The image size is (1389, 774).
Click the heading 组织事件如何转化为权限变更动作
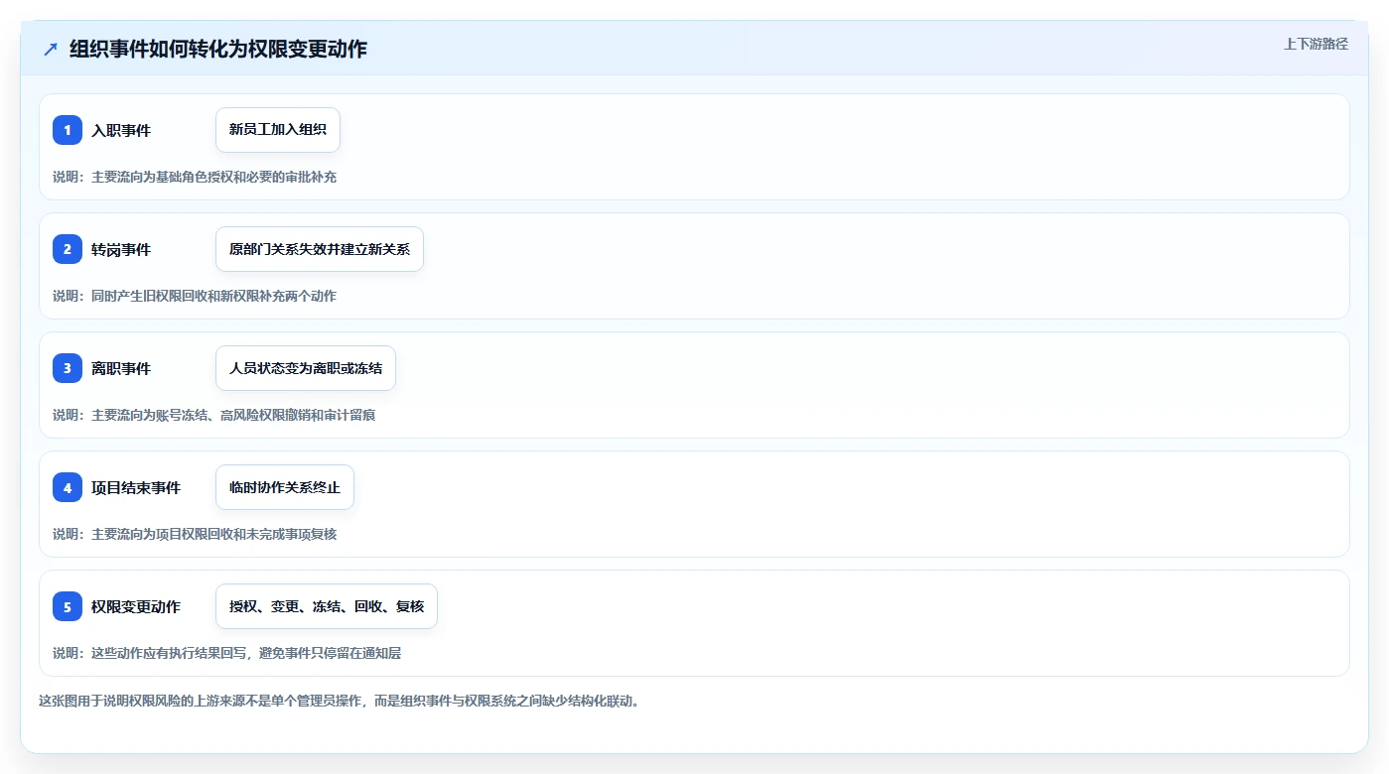point(218,49)
